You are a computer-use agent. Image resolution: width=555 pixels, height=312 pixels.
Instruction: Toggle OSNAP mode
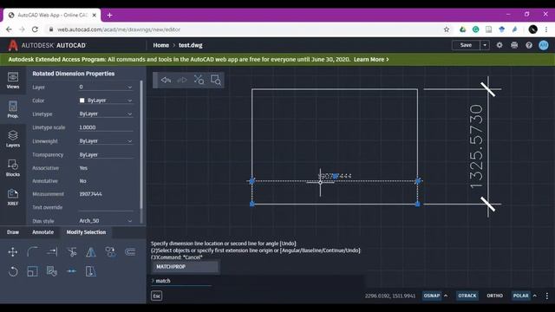pos(432,296)
